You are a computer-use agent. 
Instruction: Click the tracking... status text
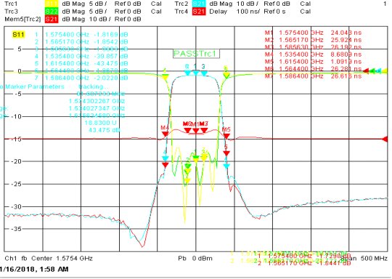click(x=94, y=86)
